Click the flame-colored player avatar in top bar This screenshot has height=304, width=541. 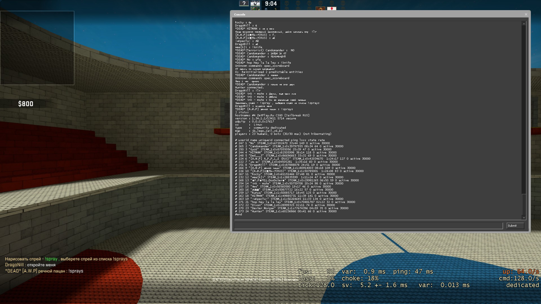(320, 9)
